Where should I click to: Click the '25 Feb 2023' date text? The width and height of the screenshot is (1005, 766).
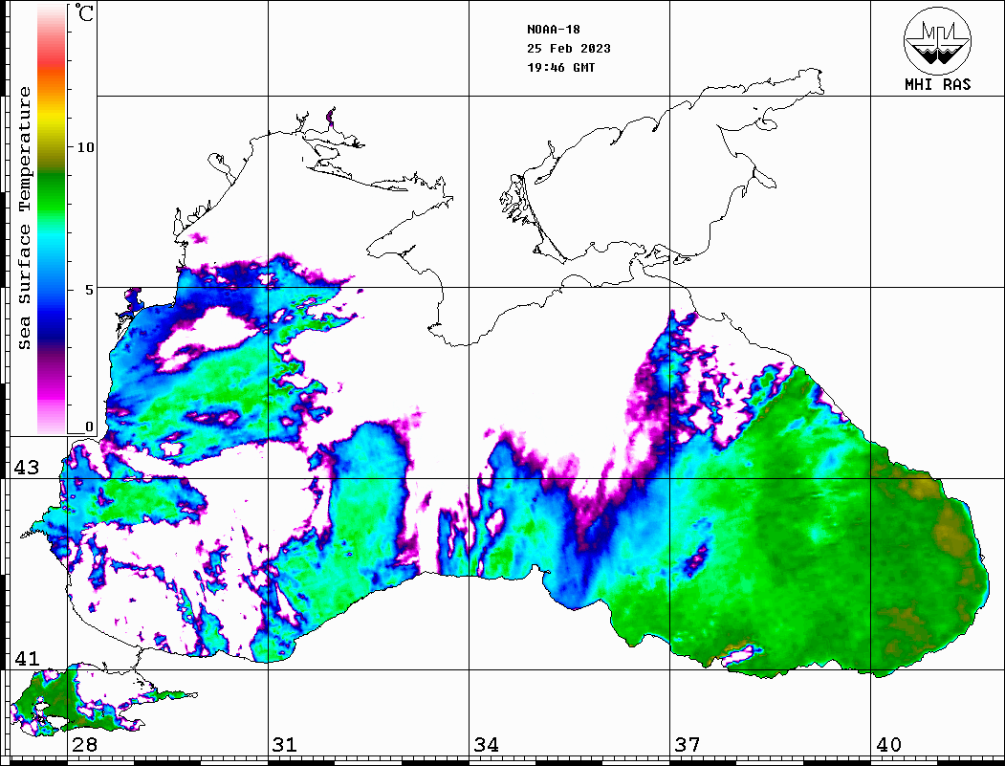569,49
